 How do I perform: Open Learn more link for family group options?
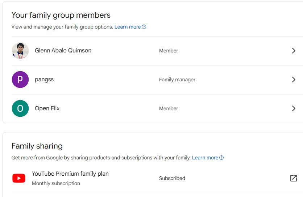128,27
